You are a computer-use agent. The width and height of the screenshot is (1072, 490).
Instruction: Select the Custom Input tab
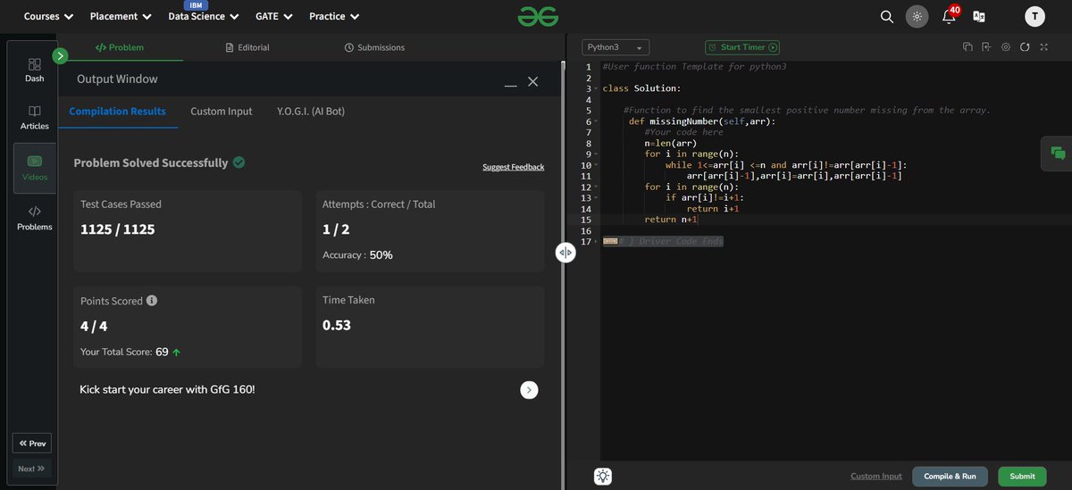click(x=222, y=112)
